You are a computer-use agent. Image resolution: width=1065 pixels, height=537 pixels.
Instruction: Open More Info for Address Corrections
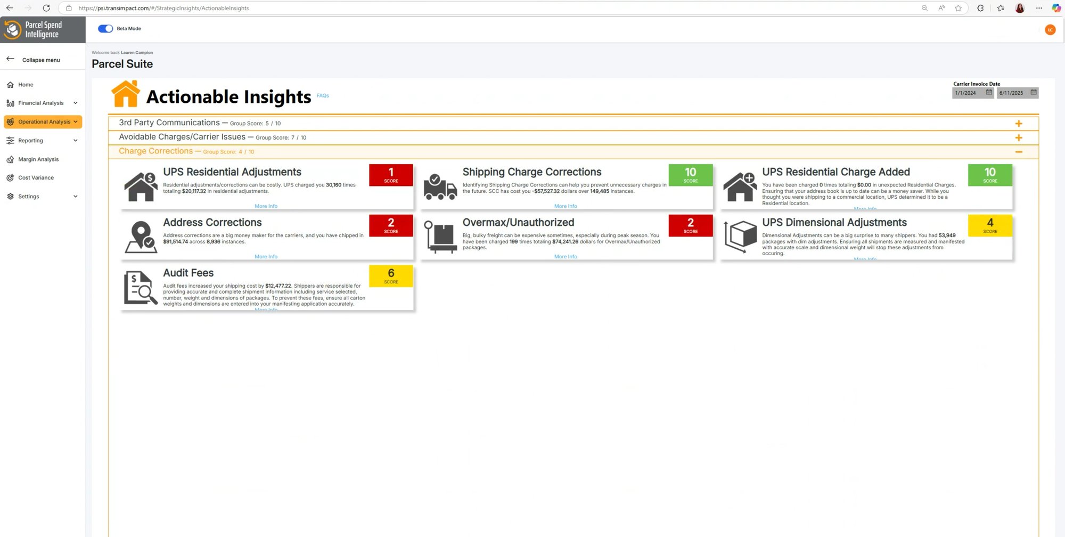pyautogui.click(x=266, y=257)
